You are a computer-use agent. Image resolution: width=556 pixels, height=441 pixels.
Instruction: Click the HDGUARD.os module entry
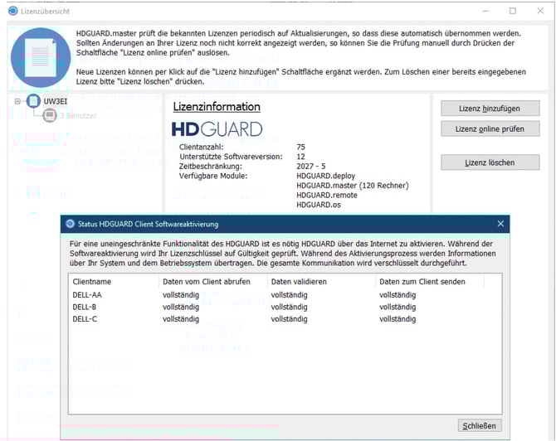319,205
